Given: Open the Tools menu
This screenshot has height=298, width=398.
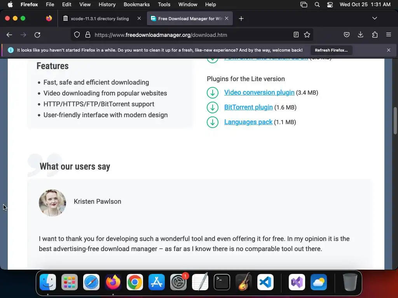Looking at the screenshot, I should tap(164, 5).
